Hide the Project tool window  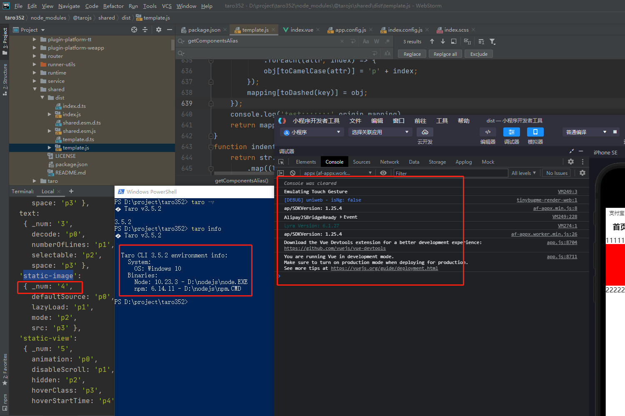point(170,30)
